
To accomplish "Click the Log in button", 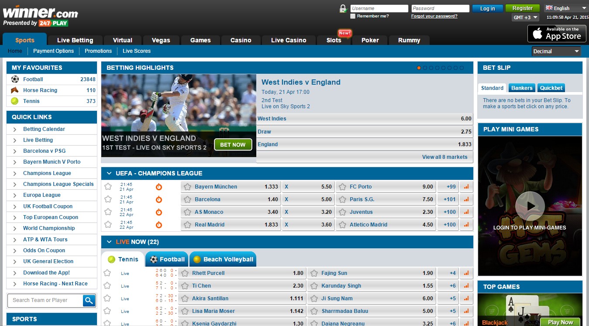I will click(487, 9).
